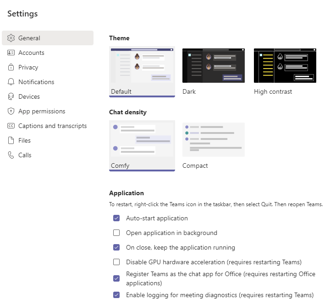
Task: Enable Open application in background checkbox
Action: tap(116, 233)
